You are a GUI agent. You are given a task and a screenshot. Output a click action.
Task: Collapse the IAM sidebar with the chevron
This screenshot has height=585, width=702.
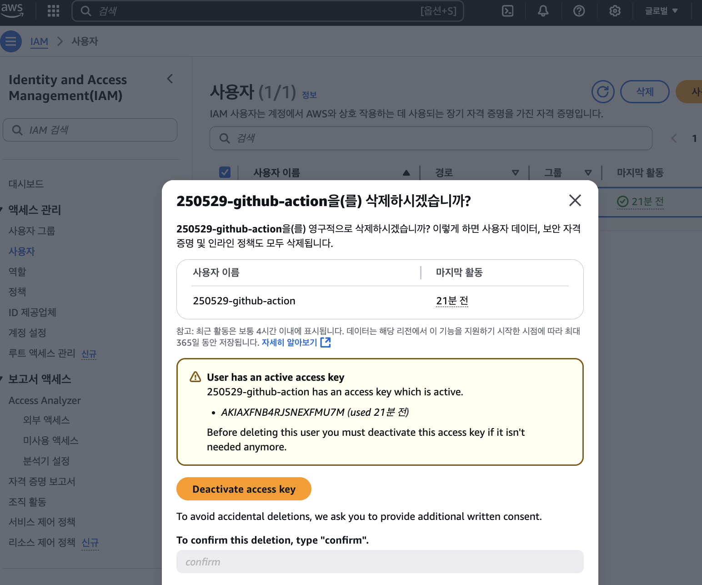tap(170, 79)
